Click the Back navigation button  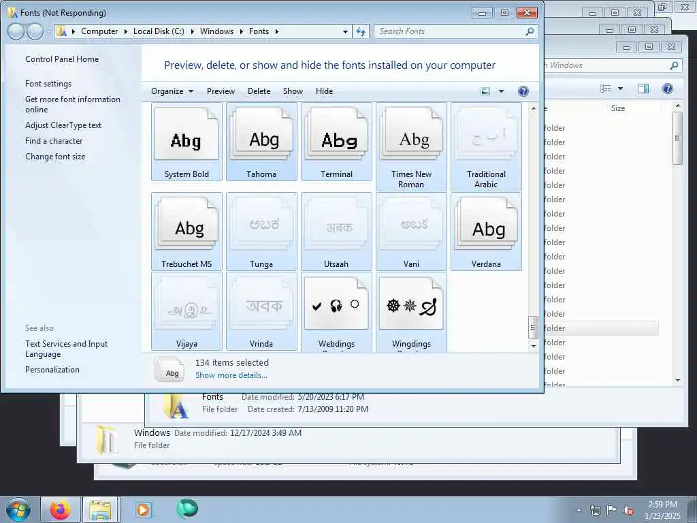[x=16, y=31]
